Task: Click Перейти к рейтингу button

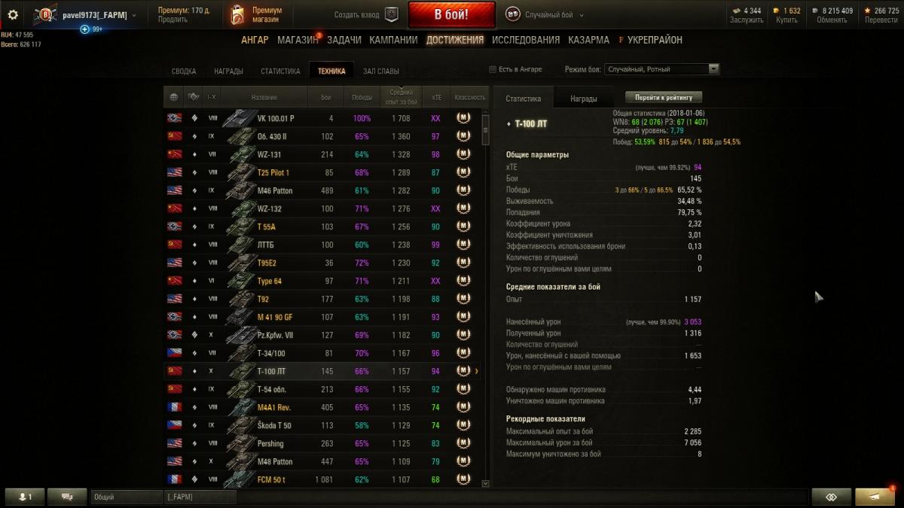Action: point(664,97)
